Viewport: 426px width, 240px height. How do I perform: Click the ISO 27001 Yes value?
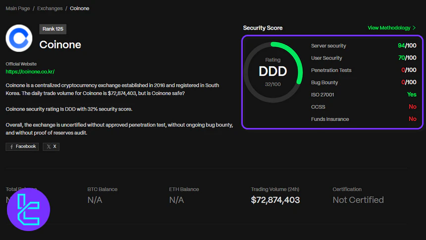412,94
